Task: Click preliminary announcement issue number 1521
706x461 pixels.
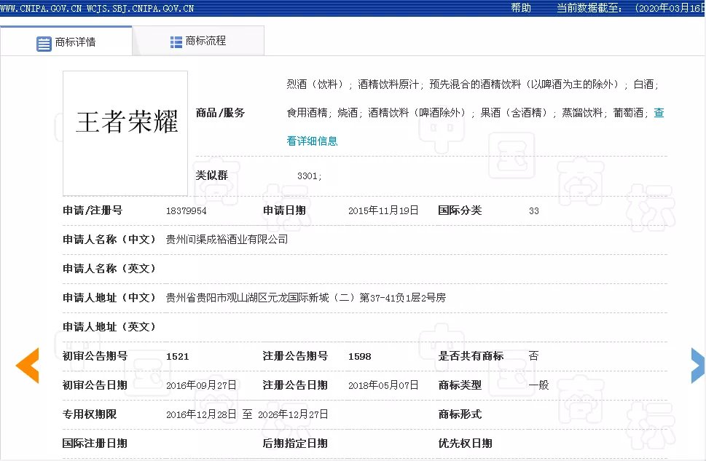Action: click(x=177, y=356)
